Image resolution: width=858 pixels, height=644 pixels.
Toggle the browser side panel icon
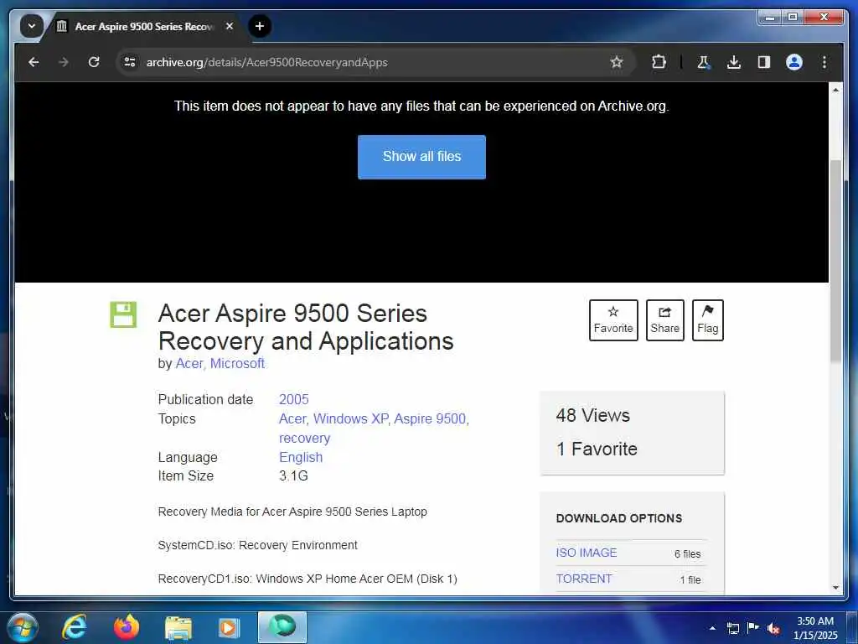pos(764,62)
